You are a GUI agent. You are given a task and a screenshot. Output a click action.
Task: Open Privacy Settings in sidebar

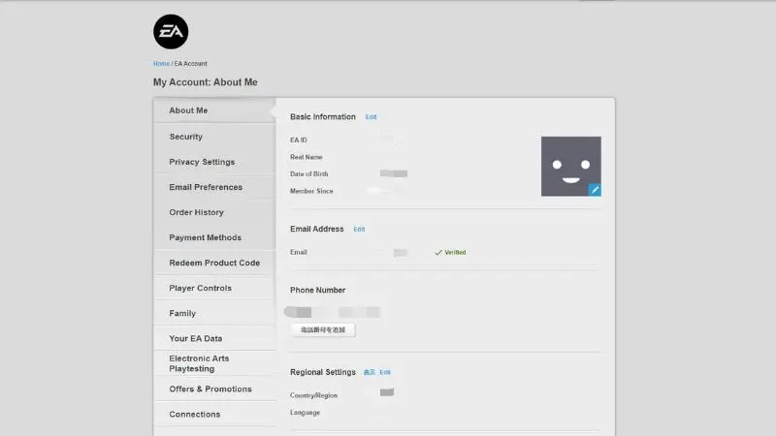214,162
